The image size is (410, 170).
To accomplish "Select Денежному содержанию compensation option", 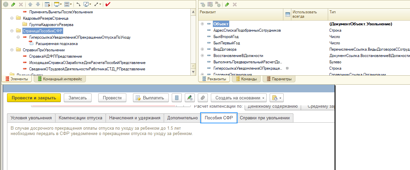I will (273, 107).
